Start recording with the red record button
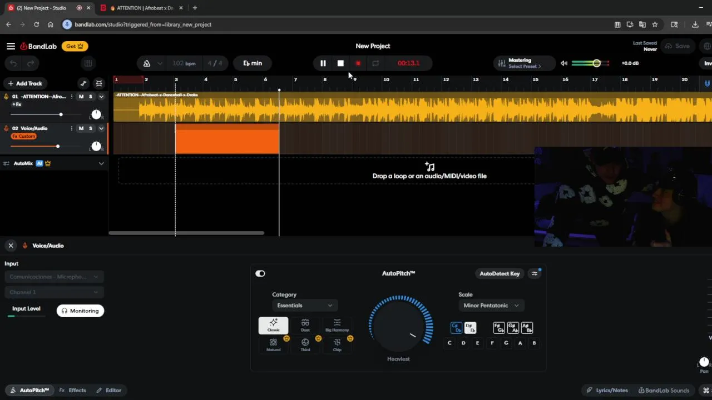Screen dimensions: 712x400 click(358, 63)
